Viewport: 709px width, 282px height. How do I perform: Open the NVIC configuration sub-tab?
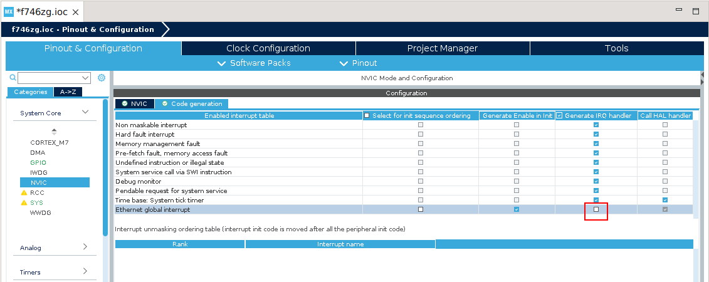pos(134,104)
